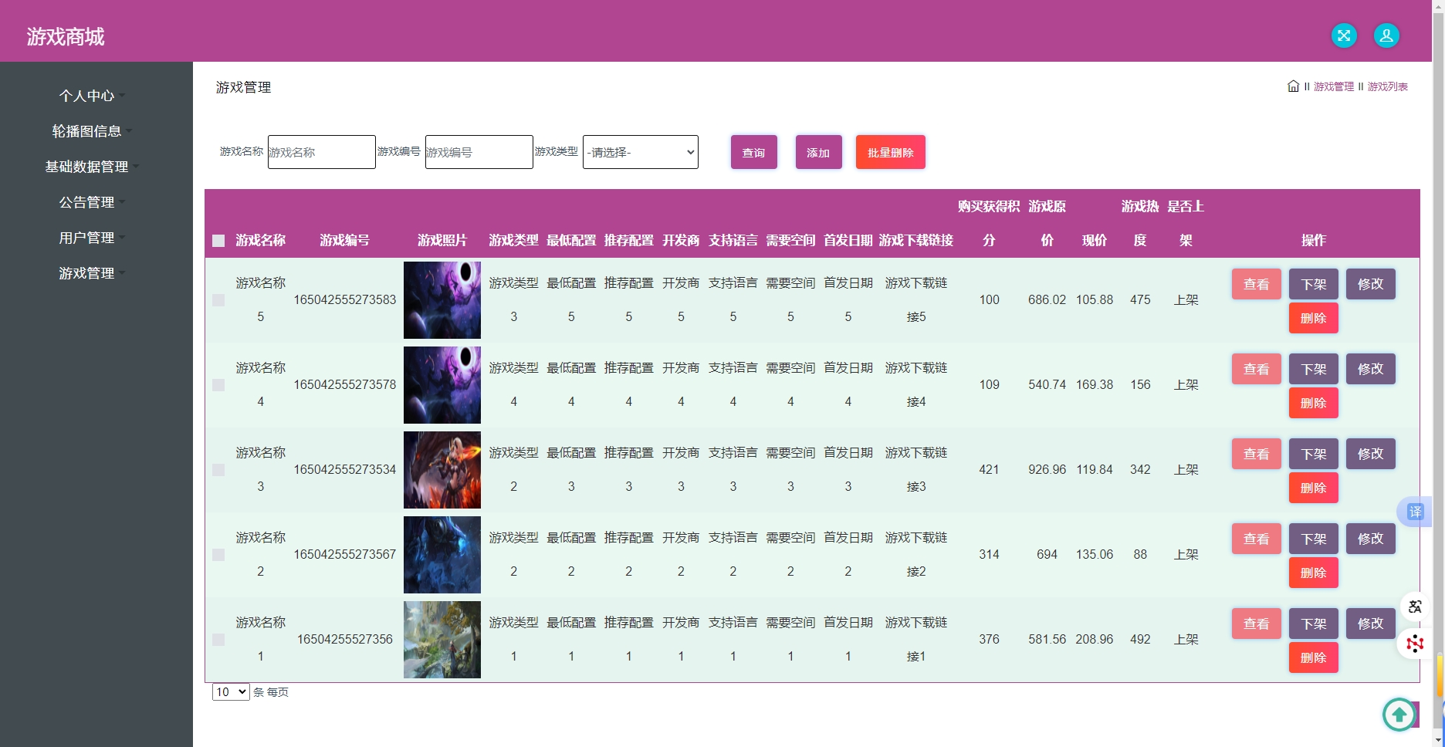Click the home icon in breadcrumb
Viewport: 1445px width, 747px height.
pos(1293,86)
